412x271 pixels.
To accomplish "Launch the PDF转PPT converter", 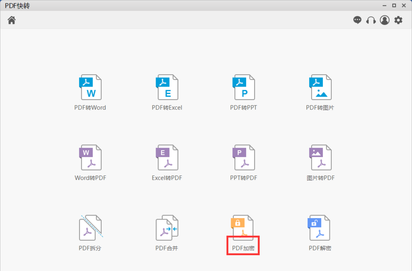I will pyautogui.click(x=244, y=87).
